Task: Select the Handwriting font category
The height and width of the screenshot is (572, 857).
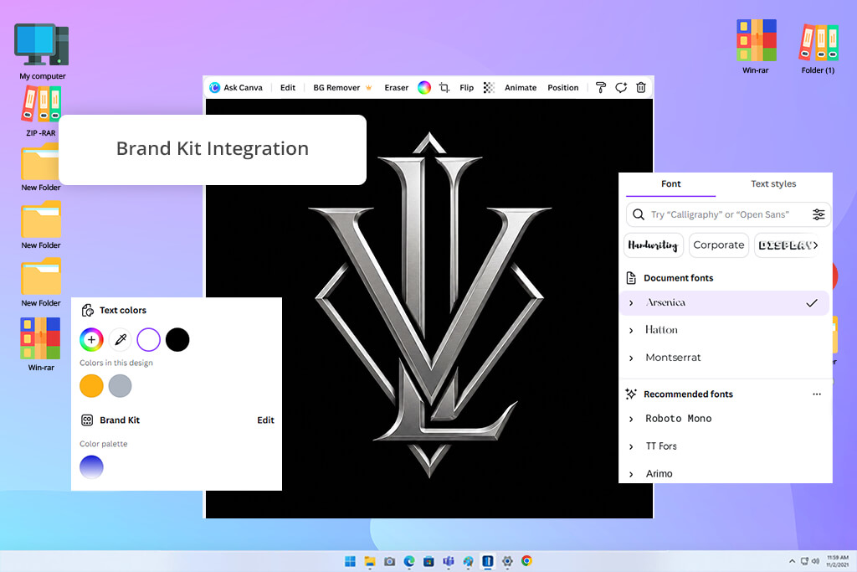Action: click(653, 245)
